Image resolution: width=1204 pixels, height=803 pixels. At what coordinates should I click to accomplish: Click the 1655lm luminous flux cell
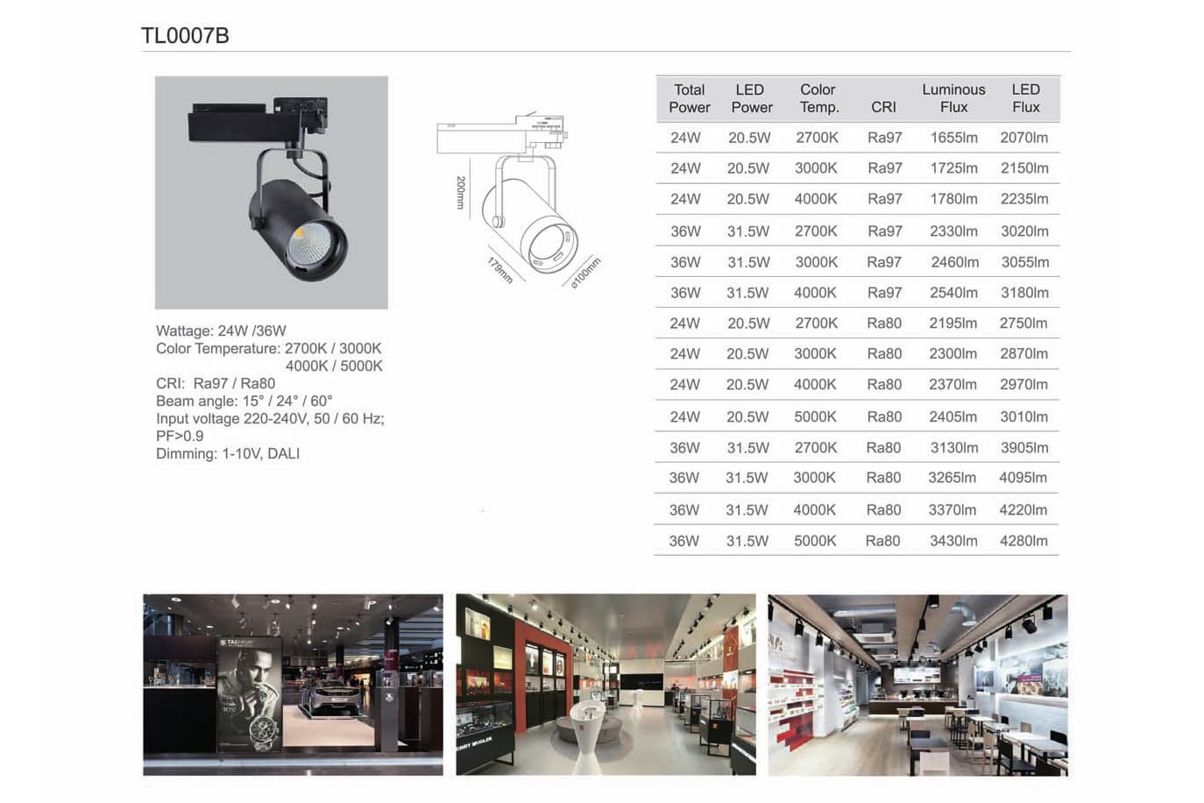click(953, 138)
